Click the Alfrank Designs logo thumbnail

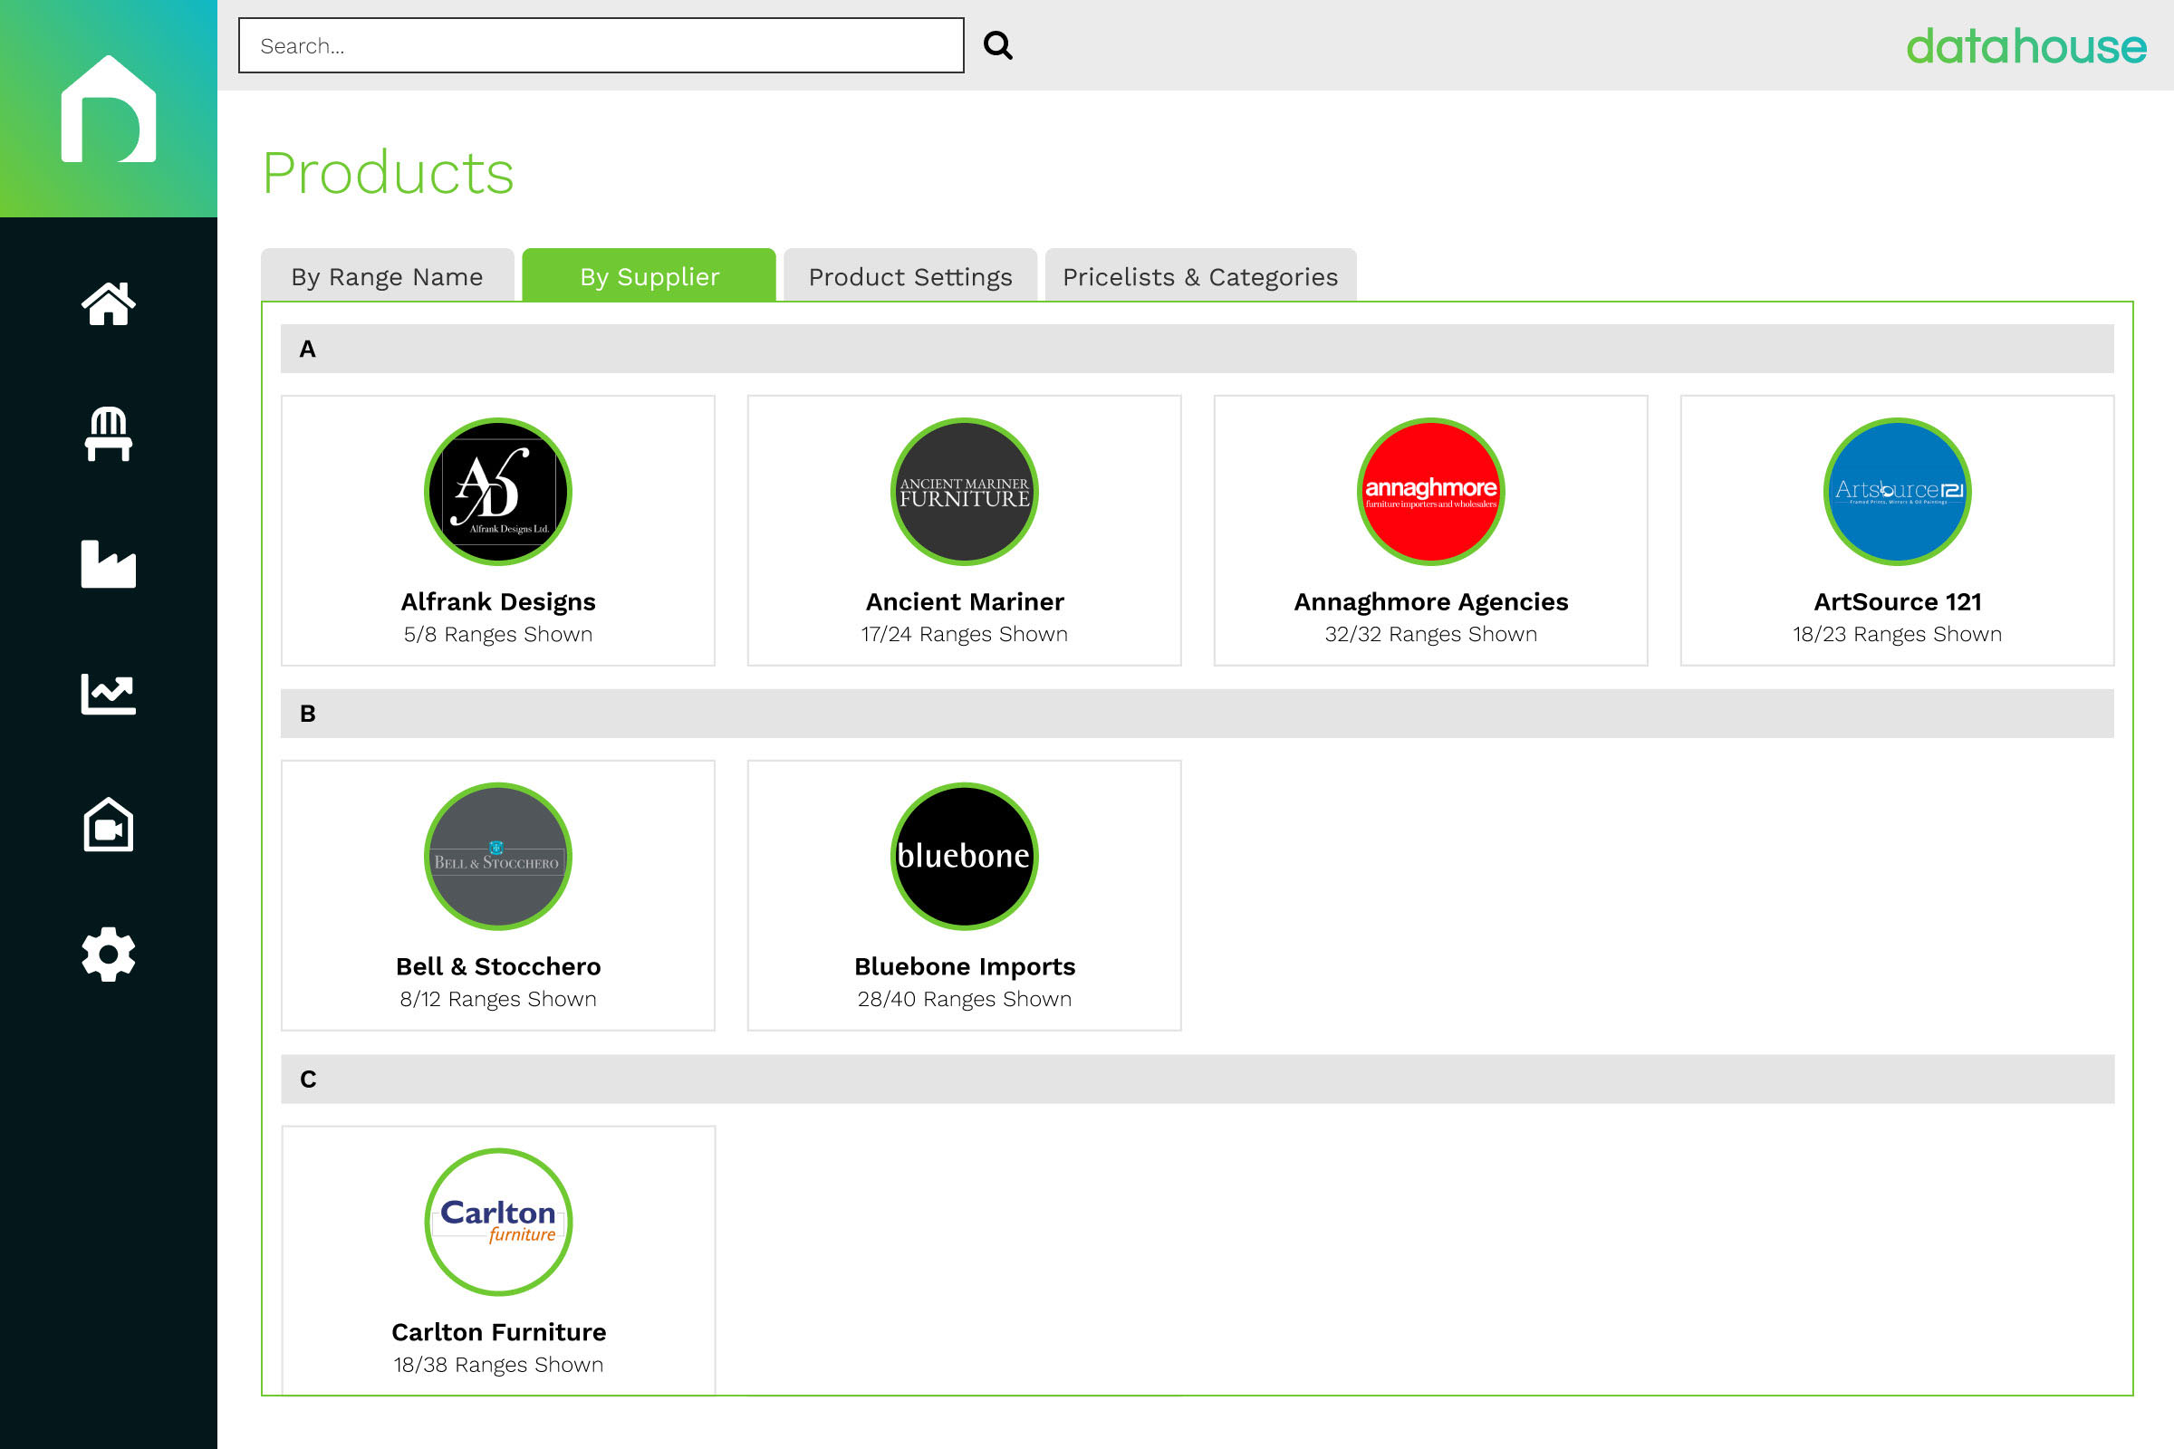point(498,492)
